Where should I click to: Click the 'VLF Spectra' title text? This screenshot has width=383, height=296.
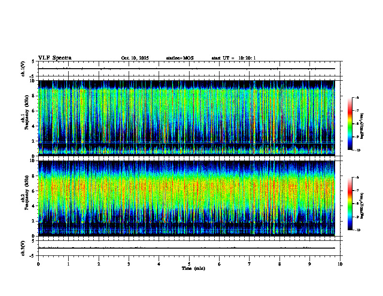point(55,58)
